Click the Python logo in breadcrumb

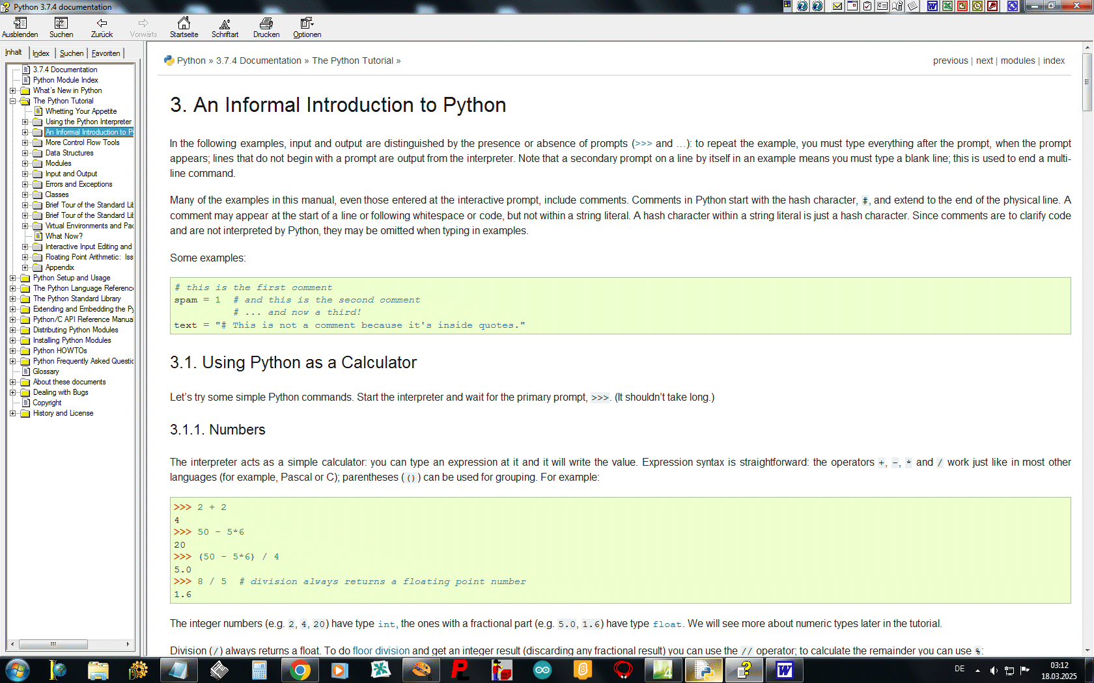[169, 60]
